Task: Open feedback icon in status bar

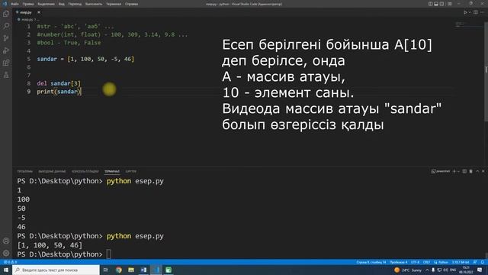Action: click(475, 262)
